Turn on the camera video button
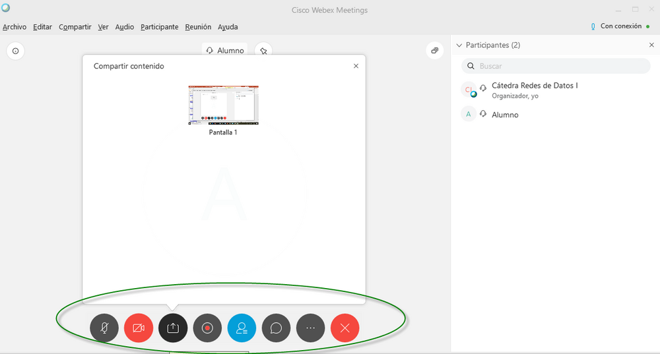 coord(139,328)
